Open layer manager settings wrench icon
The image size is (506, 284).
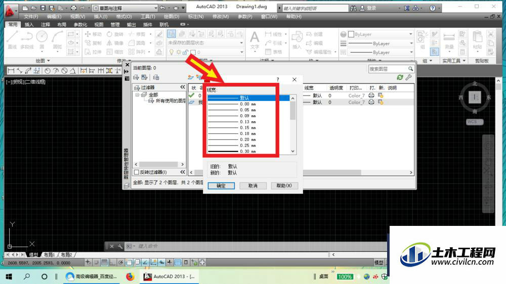[x=408, y=77]
